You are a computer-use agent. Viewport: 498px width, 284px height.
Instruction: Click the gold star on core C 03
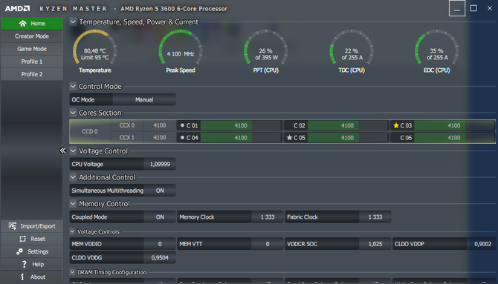click(395, 125)
